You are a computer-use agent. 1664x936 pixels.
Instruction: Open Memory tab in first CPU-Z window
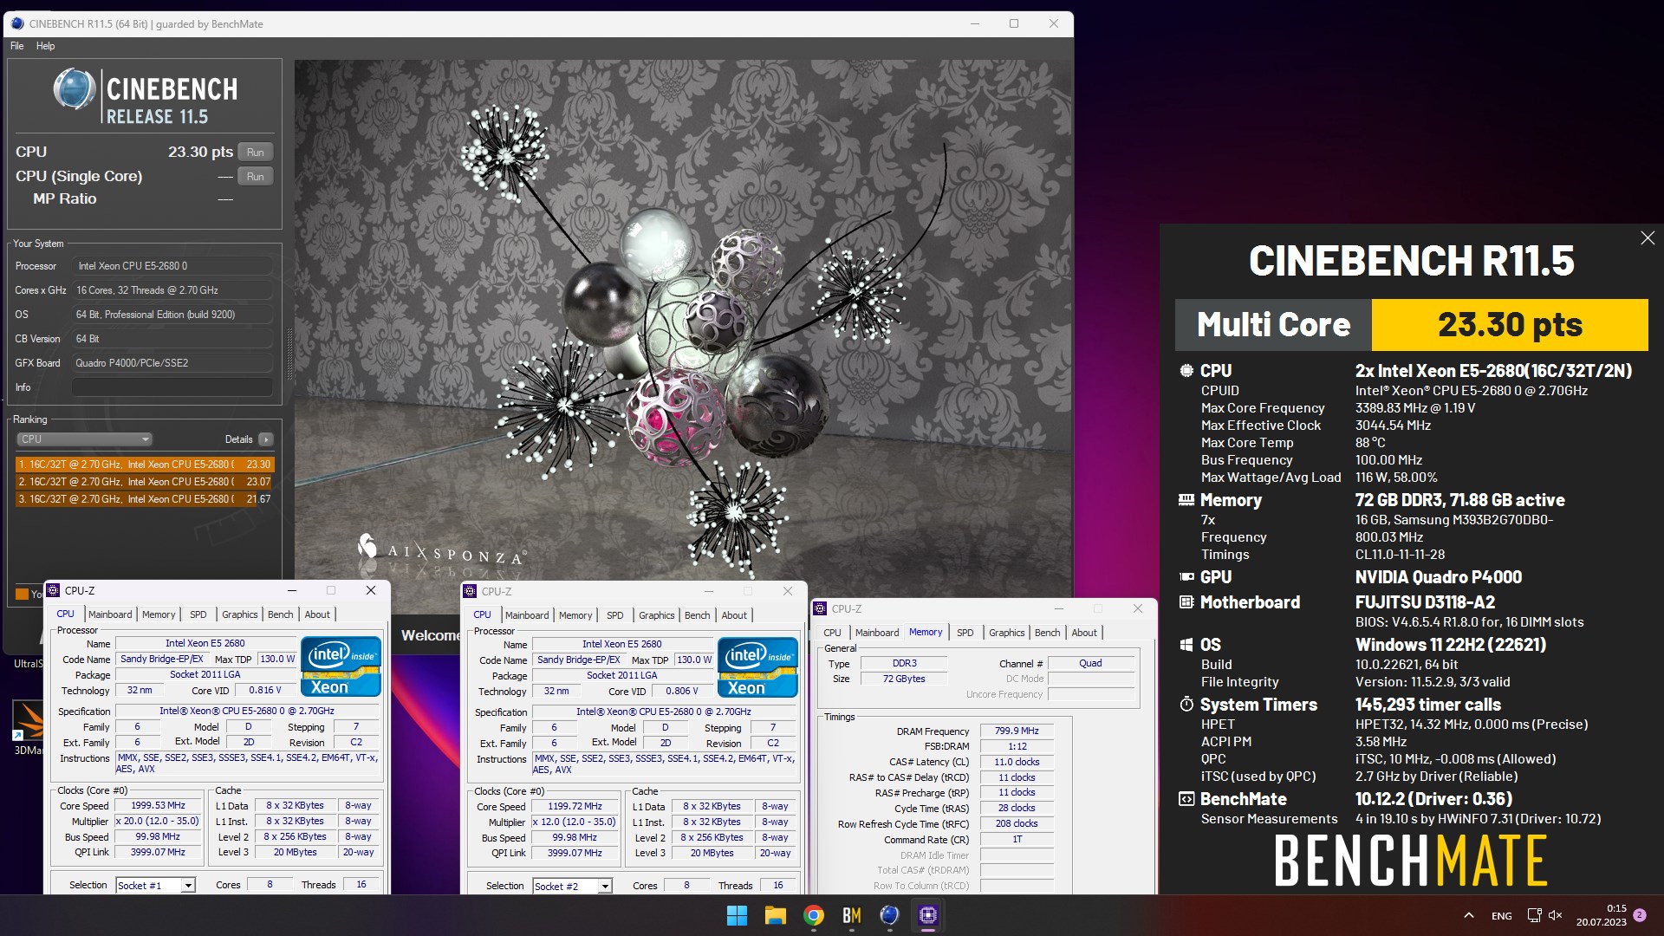point(159,614)
